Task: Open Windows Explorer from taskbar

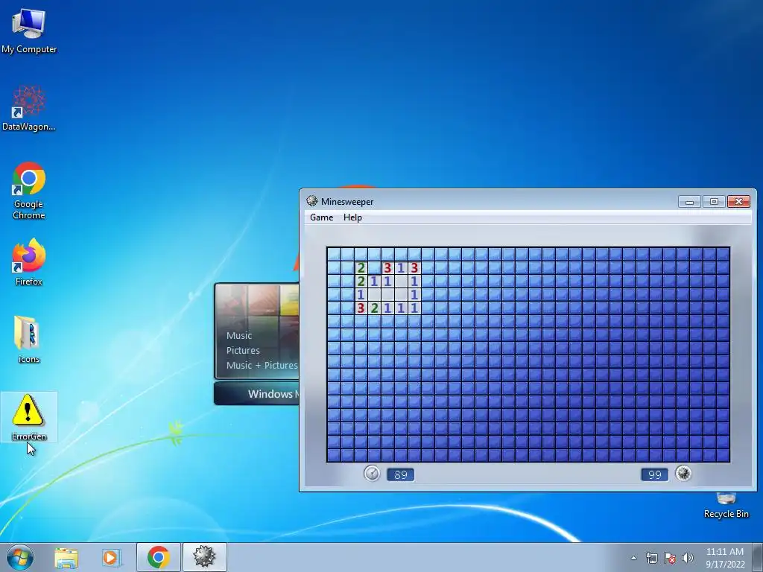Action: click(x=66, y=557)
